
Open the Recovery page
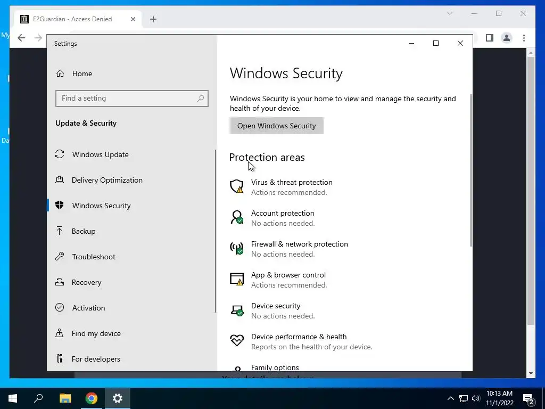[x=131, y=282]
